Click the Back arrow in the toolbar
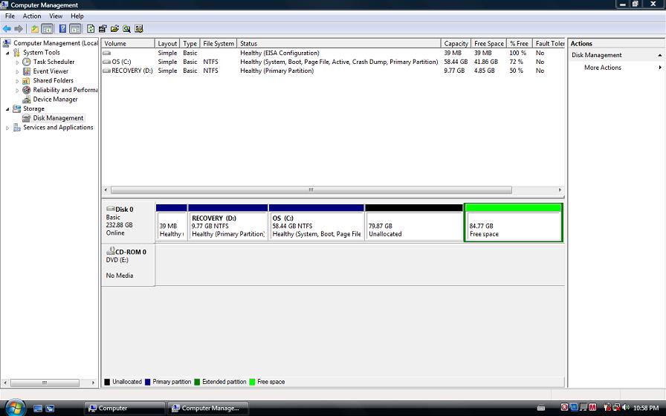This screenshot has height=416, width=666. tap(7, 29)
